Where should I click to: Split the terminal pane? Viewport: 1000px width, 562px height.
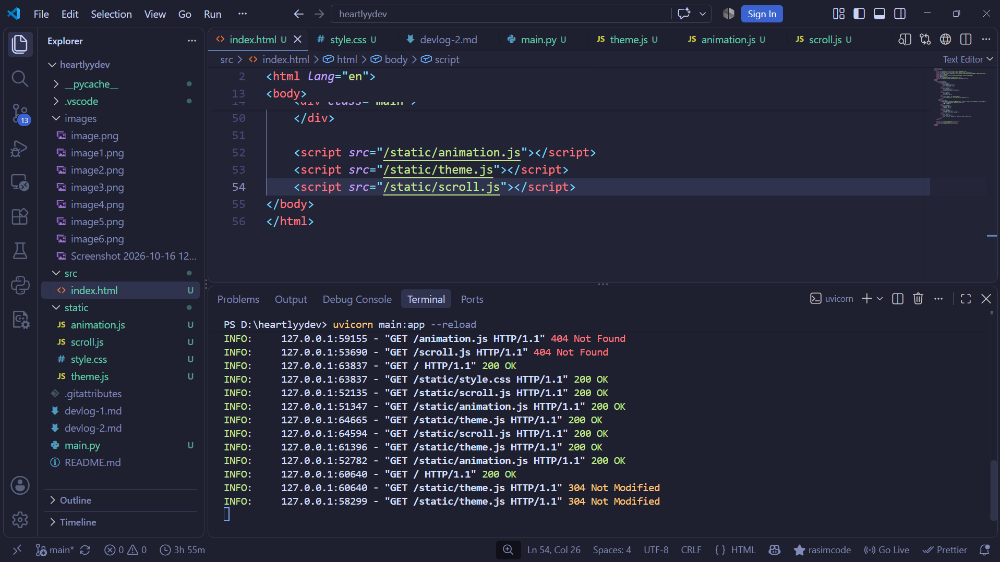898,299
